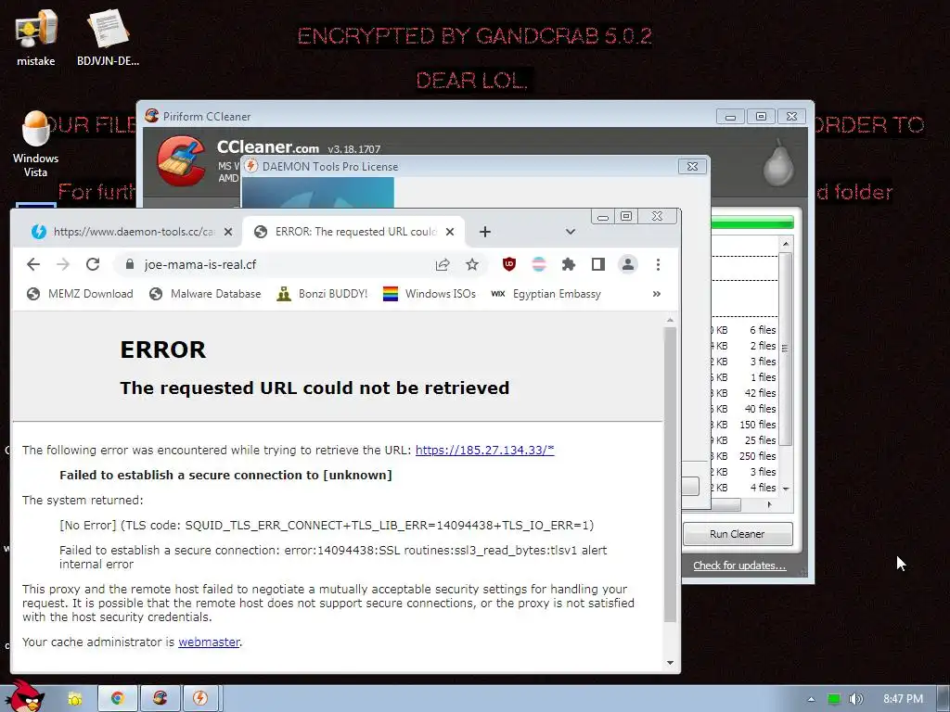This screenshot has width=950, height=712.
Task: Open a new Chrome tab
Action: pyautogui.click(x=484, y=232)
